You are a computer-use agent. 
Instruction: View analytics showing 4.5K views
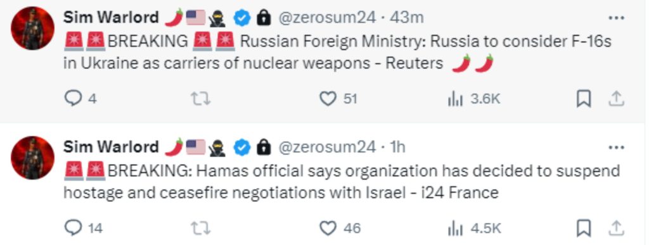[x=475, y=228]
